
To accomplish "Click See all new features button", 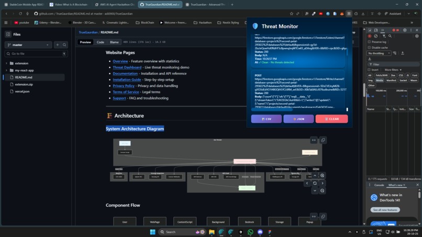I will (x=385, y=210).
